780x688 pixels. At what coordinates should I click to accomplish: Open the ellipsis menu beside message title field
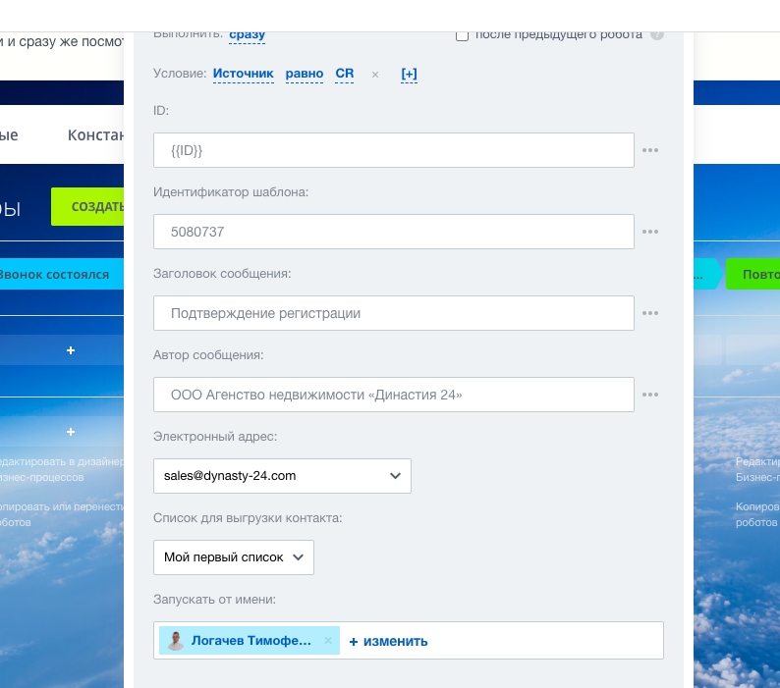pyautogui.click(x=649, y=313)
